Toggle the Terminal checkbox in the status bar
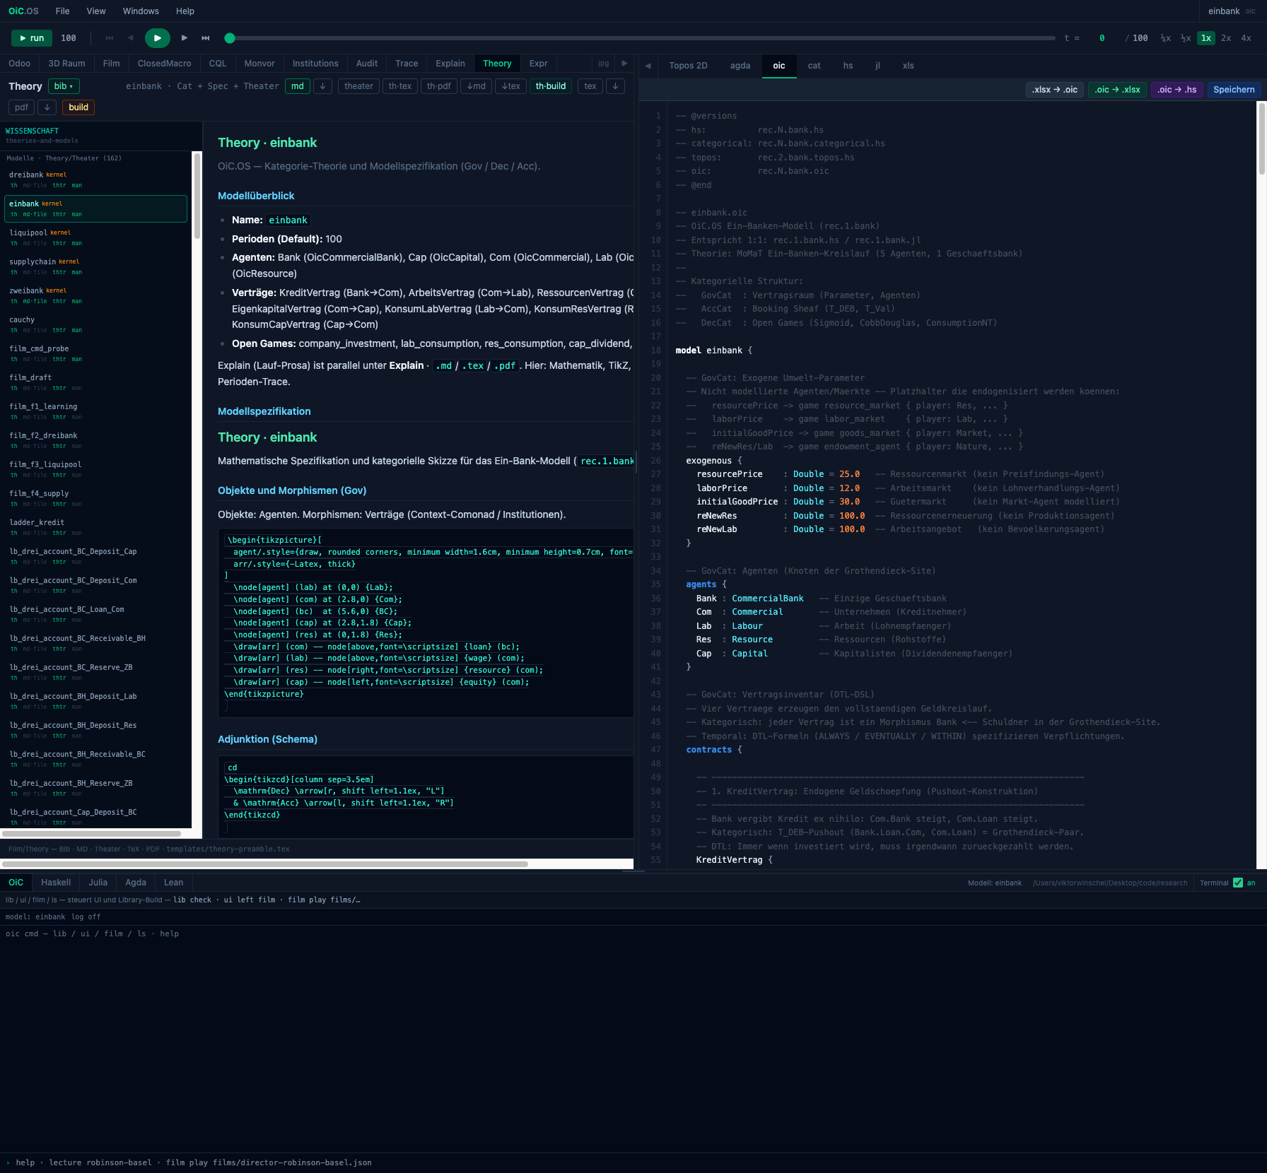 point(1238,883)
